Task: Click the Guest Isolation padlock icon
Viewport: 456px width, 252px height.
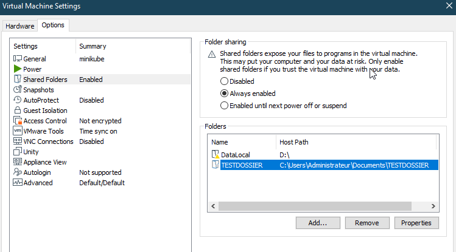Action: (18, 110)
